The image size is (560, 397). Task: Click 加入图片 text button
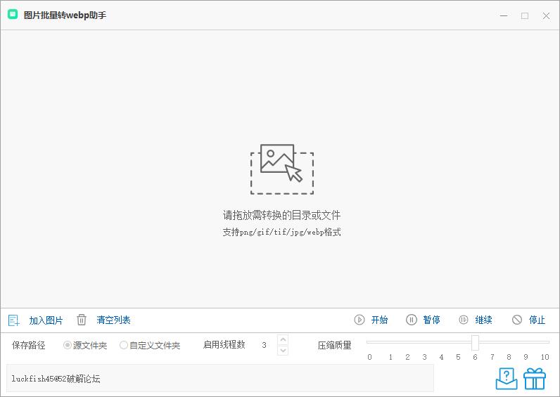[46, 320]
